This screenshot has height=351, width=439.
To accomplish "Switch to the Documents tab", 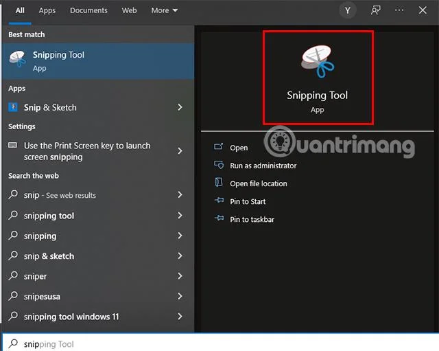I will tap(88, 11).
